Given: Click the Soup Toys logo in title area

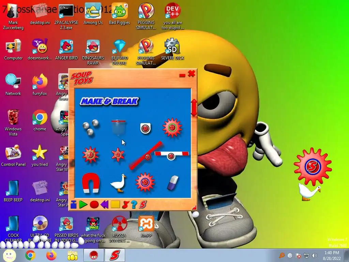Looking at the screenshot, I should 82,78.
